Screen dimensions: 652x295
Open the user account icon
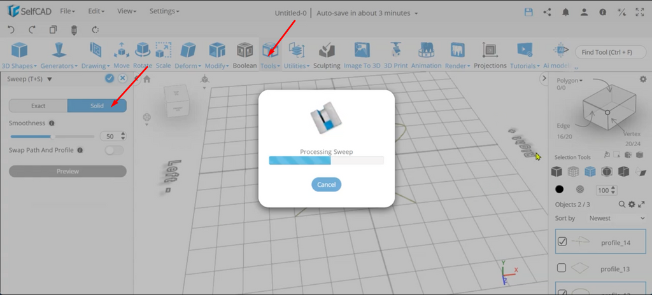coord(585,12)
